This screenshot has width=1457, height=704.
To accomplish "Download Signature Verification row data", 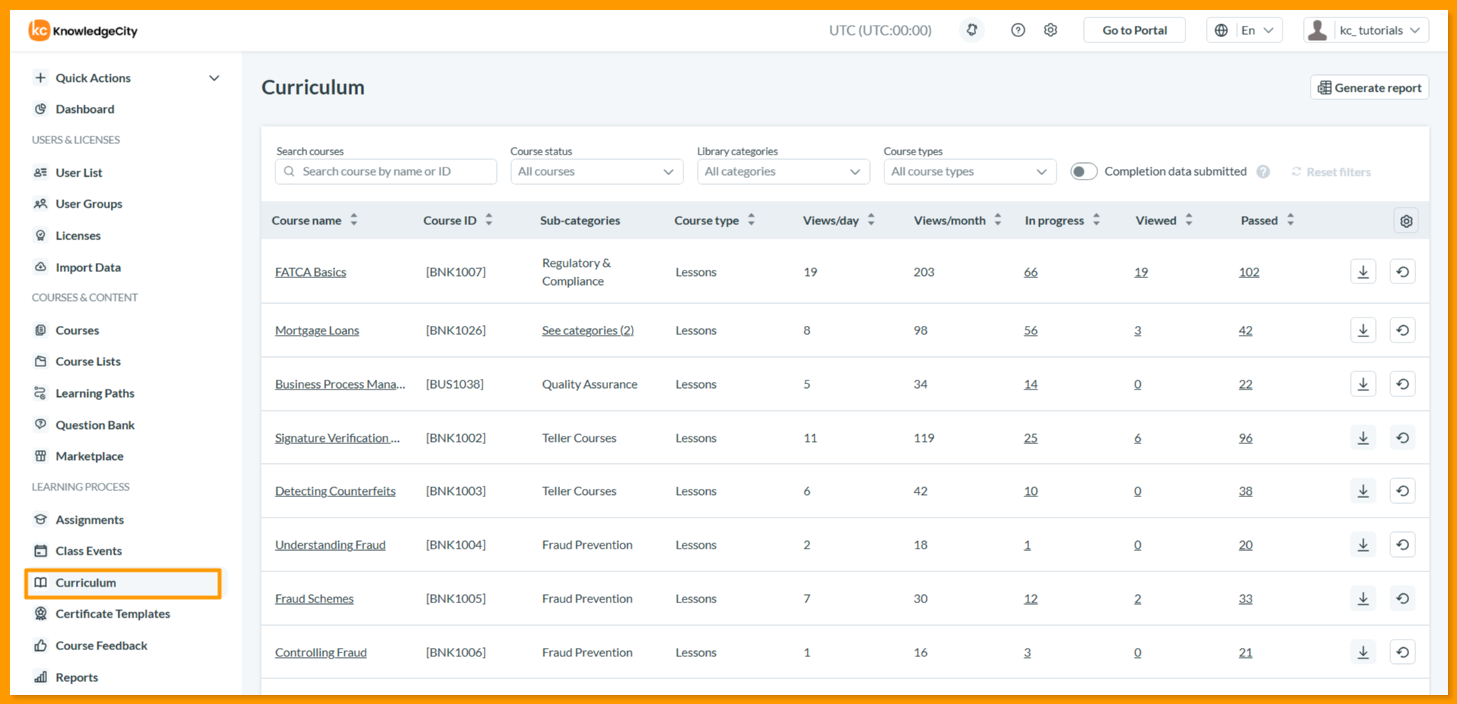I will 1363,438.
